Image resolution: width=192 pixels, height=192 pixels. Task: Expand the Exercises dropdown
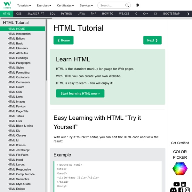(x=44, y=5)
